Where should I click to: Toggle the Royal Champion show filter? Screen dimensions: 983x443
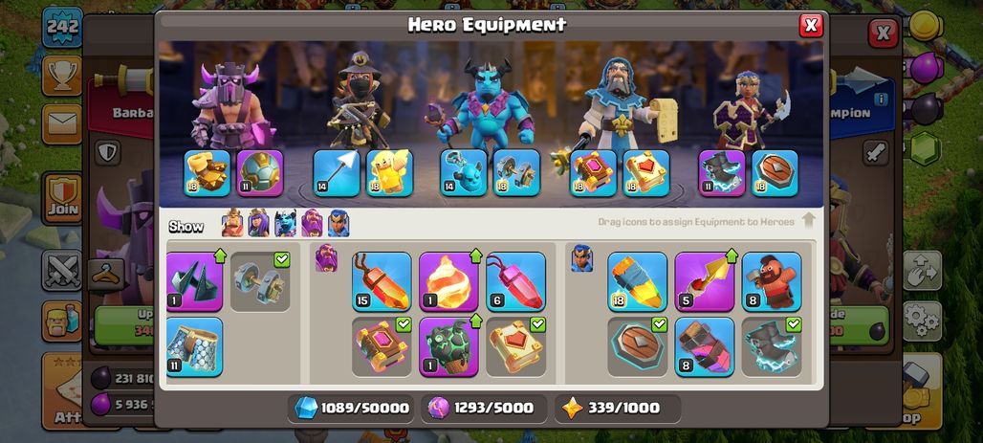pyautogui.click(x=339, y=223)
